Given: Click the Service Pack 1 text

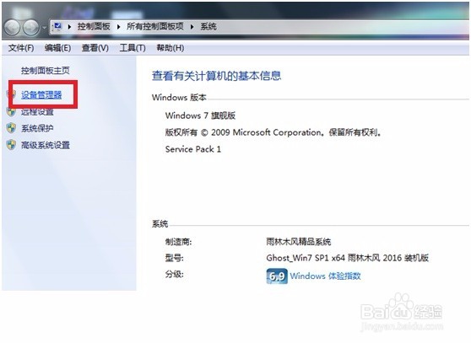Looking at the screenshot, I should click(193, 149).
